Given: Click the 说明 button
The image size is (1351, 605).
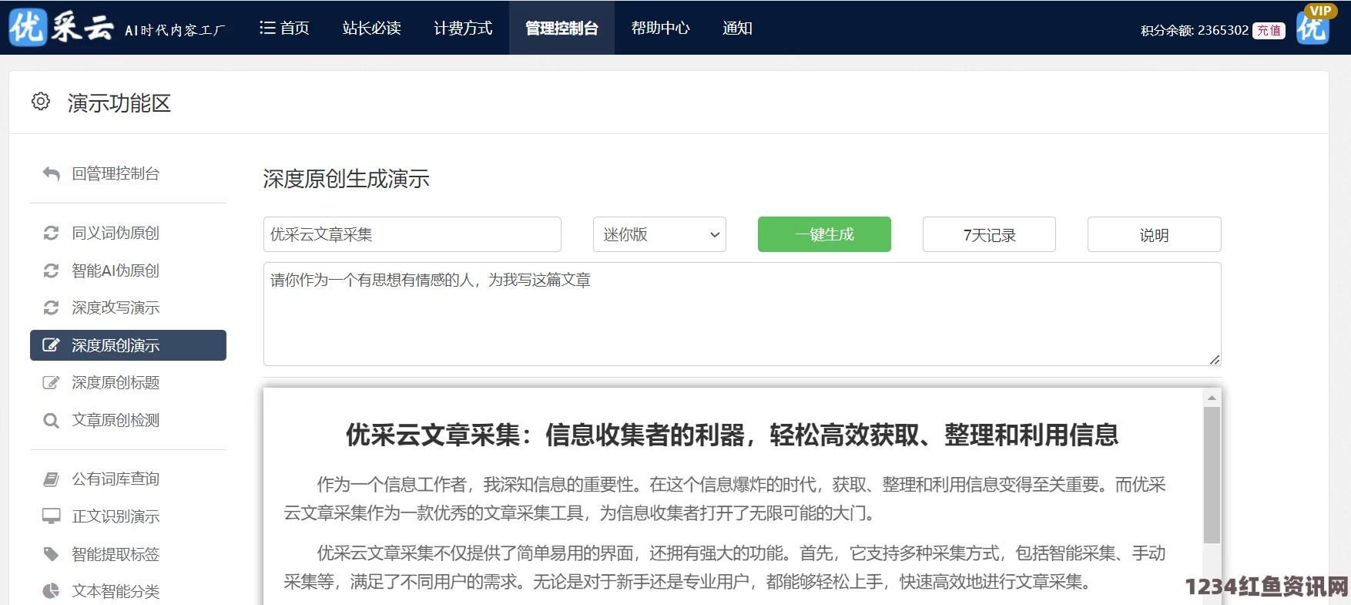Looking at the screenshot, I should point(1154,234).
